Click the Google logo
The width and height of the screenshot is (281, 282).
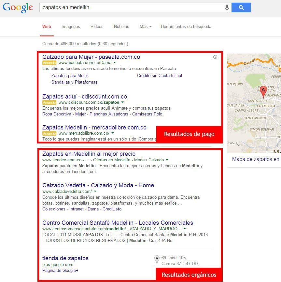coord(18,8)
